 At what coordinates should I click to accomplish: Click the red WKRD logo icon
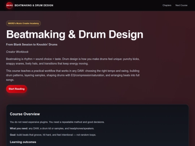coord(9,5)
